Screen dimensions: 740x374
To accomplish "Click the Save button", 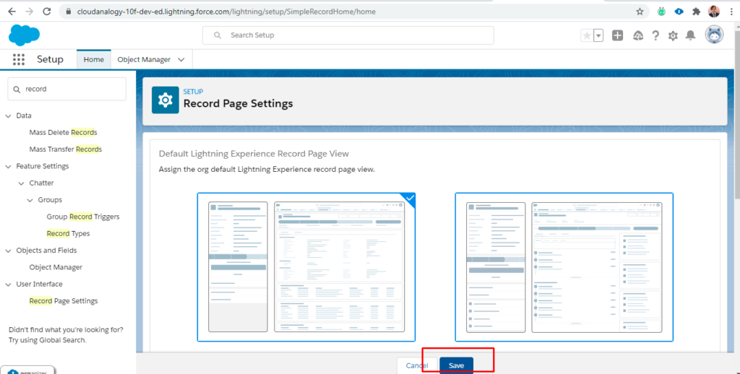I will point(456,365).
